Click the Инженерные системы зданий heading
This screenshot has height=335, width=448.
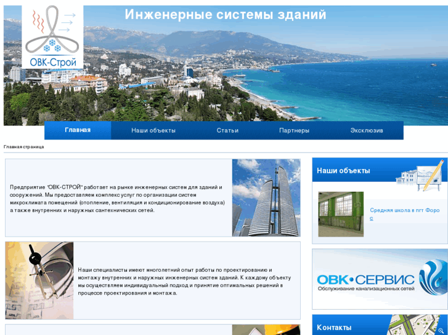(226, 15)
